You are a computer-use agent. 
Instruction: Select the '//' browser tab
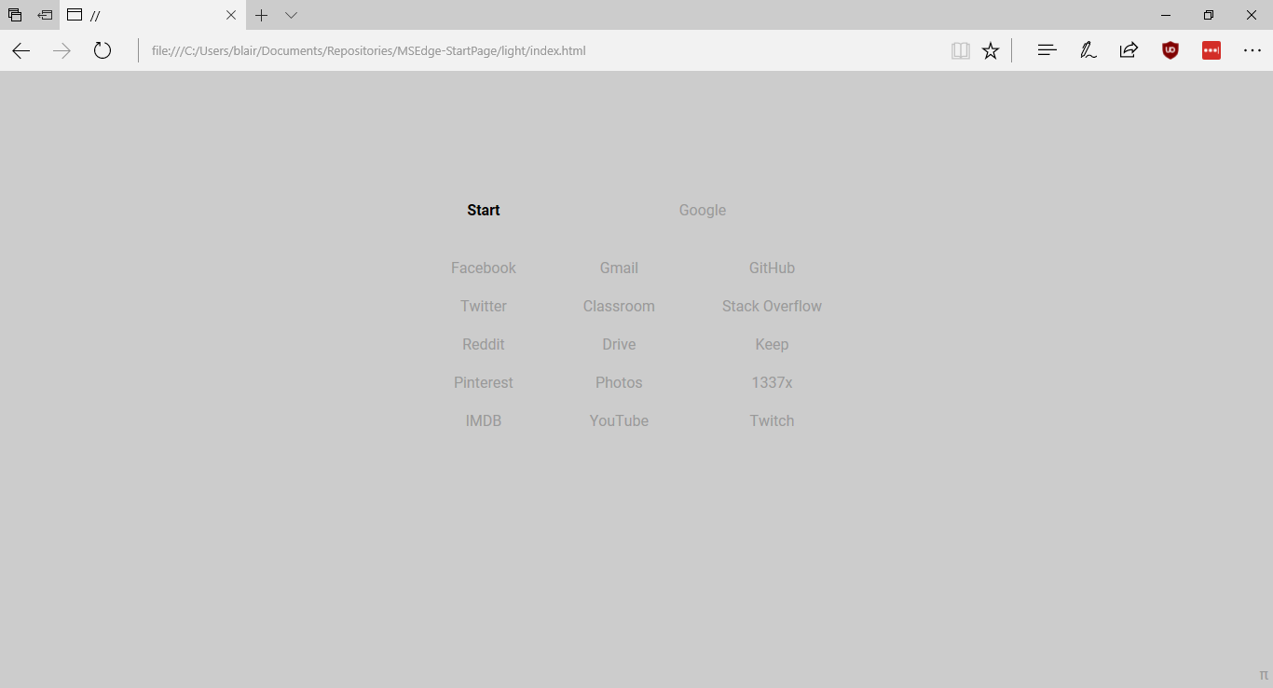(x=153, y=15)
